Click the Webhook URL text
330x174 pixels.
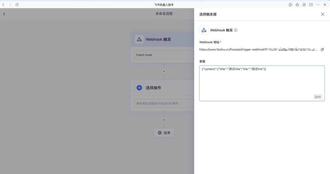258,50
